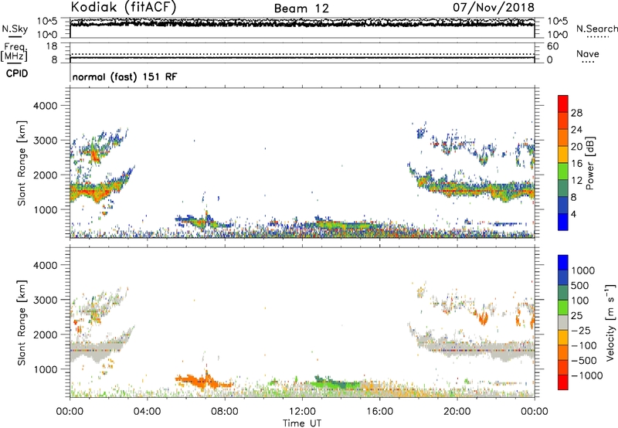Click the −1000 tick on Velocity colorbar
This screenshot has width=618, height=428.
coord(586,375)
